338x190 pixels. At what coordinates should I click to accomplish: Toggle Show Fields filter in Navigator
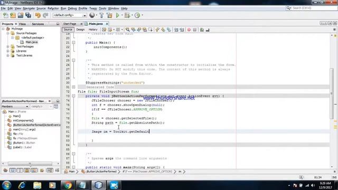13,170
